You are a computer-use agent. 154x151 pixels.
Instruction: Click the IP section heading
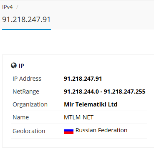[21, 66]
